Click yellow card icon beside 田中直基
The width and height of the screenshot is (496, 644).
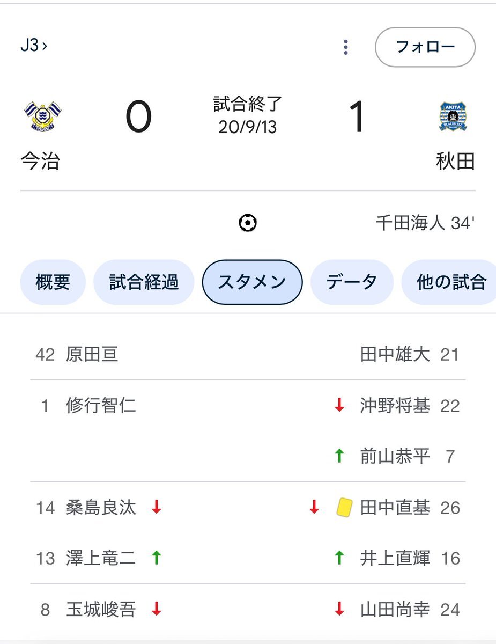344,507
